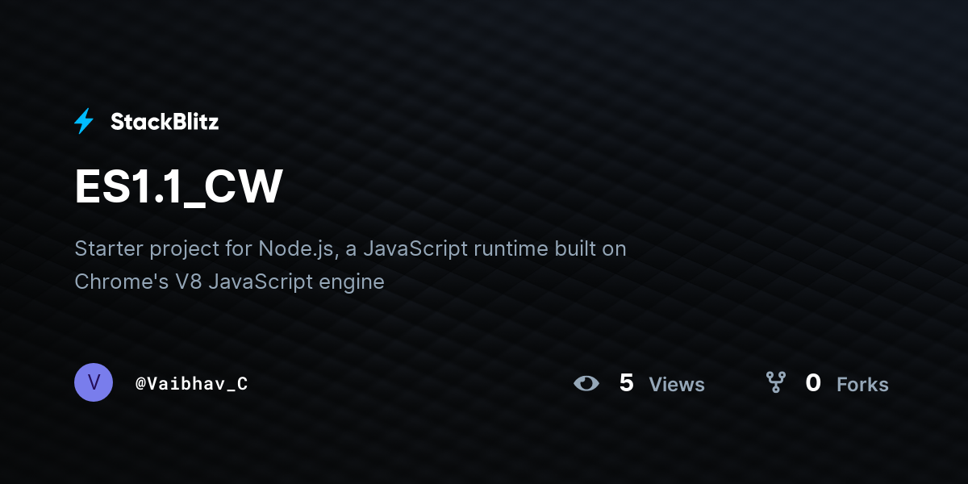The width and height of the screenshot is (968, 484).
Task: Click the eye icon beside Views
Action: point(586,383)
